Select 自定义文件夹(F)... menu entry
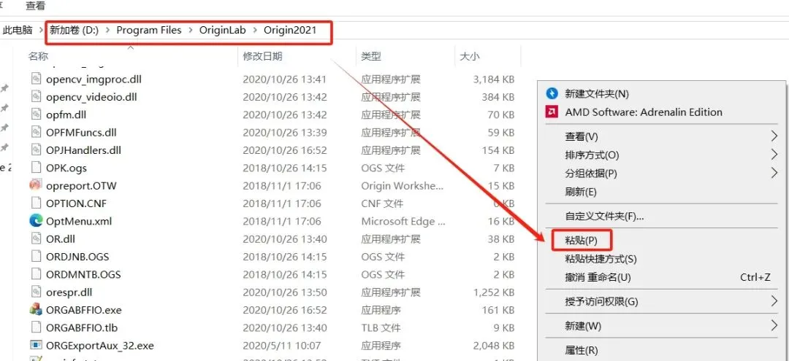Screen dimensions: 789x361 tap(604, 217)
